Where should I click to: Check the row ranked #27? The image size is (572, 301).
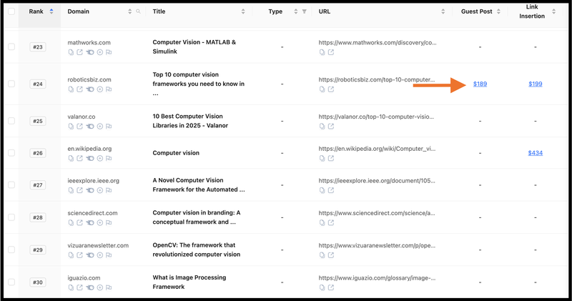[11, 185]
